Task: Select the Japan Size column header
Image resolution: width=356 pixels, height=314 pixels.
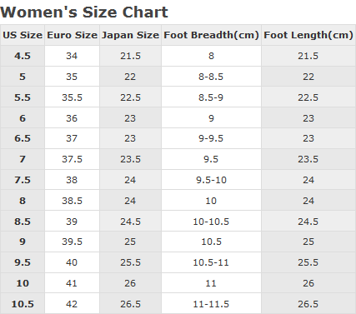Action: [130, 35]
